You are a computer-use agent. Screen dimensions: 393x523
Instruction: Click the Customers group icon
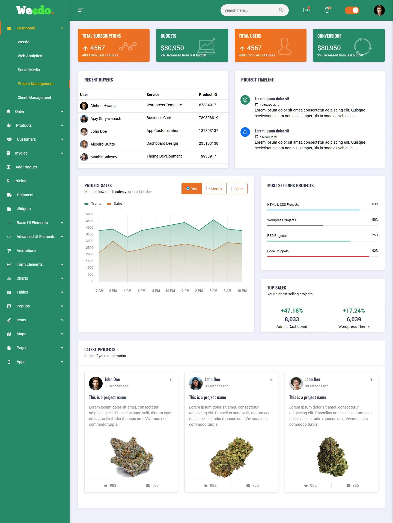(x=9, y=139)
